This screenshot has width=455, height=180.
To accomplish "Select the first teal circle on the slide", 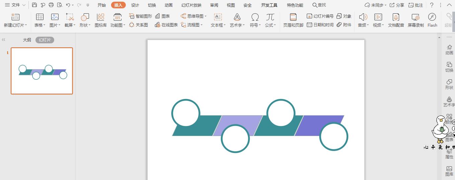I will point(186,113).
